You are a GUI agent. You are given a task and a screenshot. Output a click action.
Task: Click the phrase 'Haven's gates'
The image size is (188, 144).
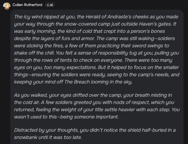tap(155, 24)
